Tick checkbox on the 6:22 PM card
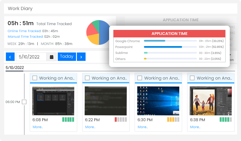 point(87,78)
